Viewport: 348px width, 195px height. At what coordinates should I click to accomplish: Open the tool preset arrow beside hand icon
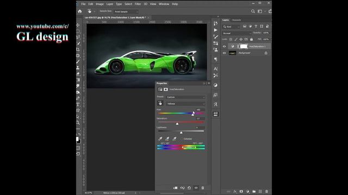(95, 11)
